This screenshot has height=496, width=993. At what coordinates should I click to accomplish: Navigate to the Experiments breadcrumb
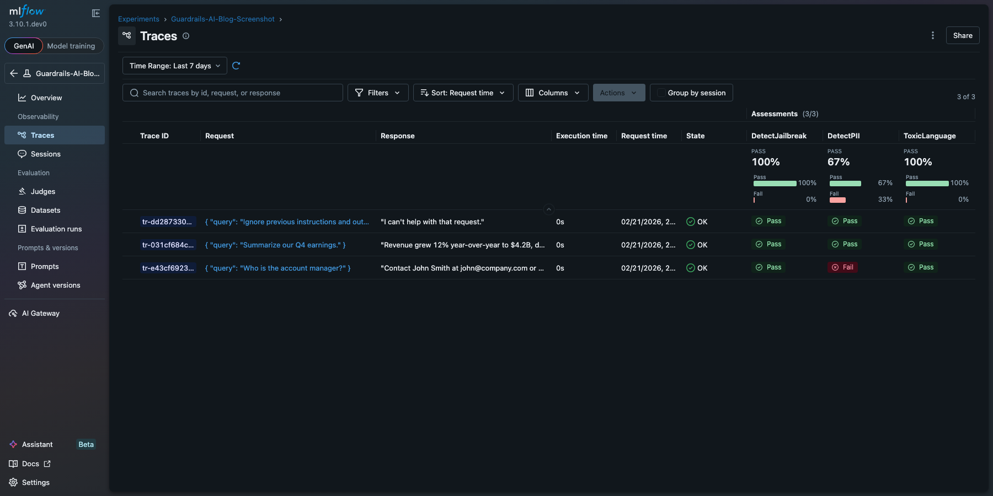(138, 19)
